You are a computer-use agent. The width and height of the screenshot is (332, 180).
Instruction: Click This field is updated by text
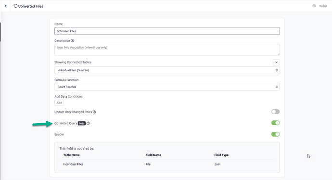click(77, 148)
